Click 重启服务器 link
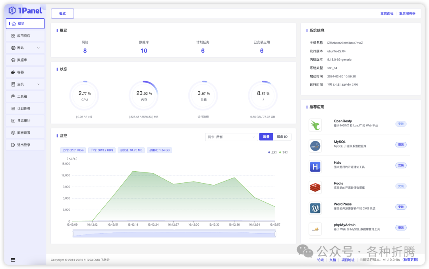429x269 pixels. pyautogui.click(x=407, y=14)
